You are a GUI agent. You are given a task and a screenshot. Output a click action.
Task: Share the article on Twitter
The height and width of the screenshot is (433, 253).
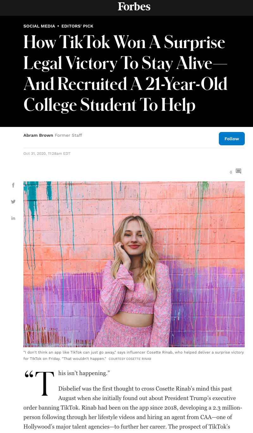coord(13,202)
